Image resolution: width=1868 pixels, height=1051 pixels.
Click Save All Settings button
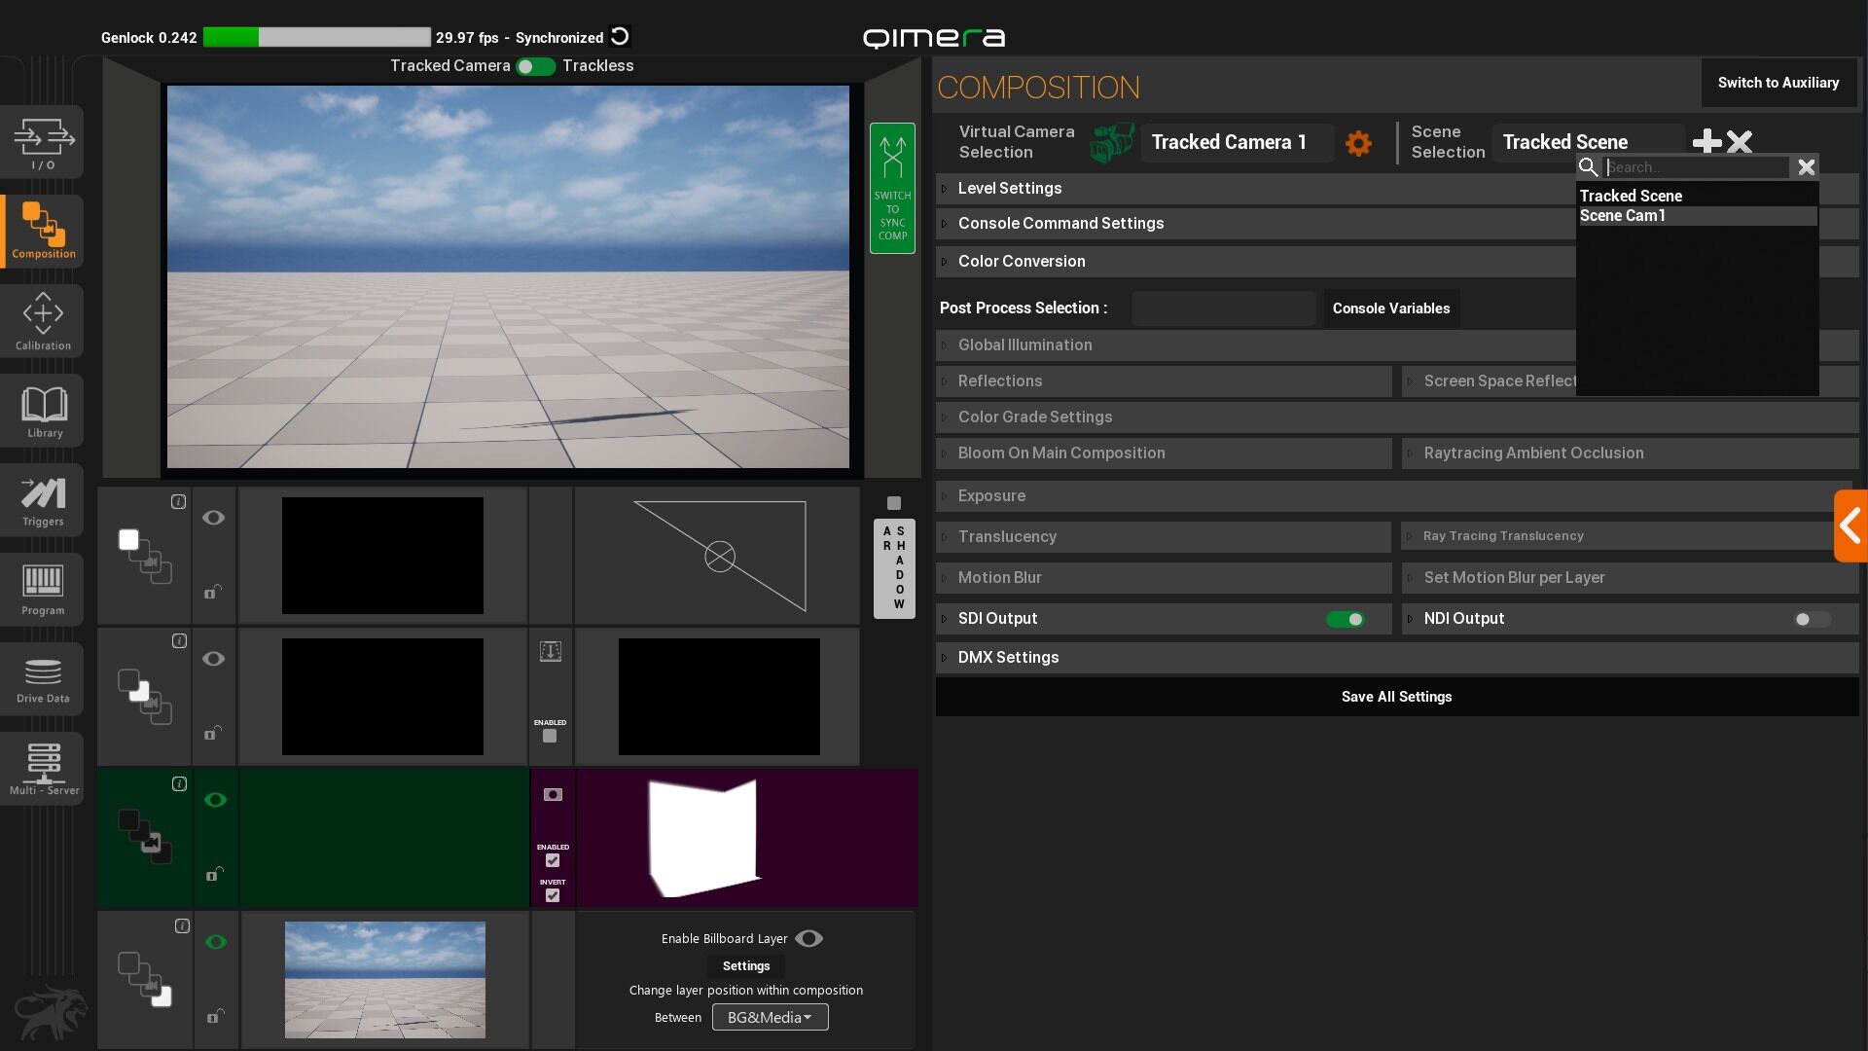click(1396, 697)
